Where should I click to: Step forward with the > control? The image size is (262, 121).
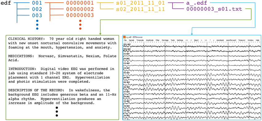pyautogui.click(x=202, y=40)
